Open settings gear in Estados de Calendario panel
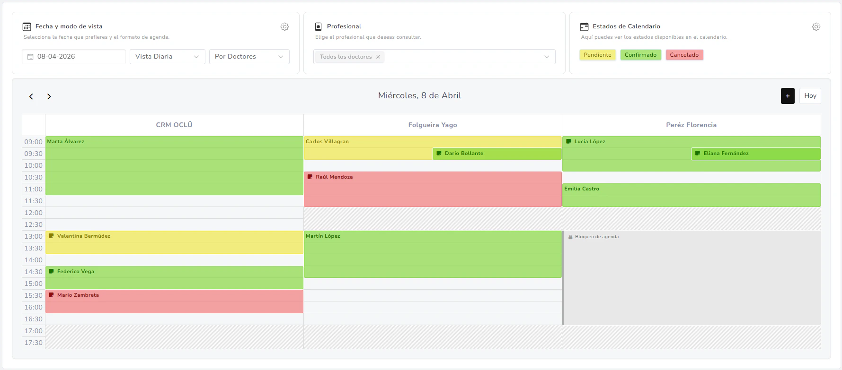 coord(816,27)
